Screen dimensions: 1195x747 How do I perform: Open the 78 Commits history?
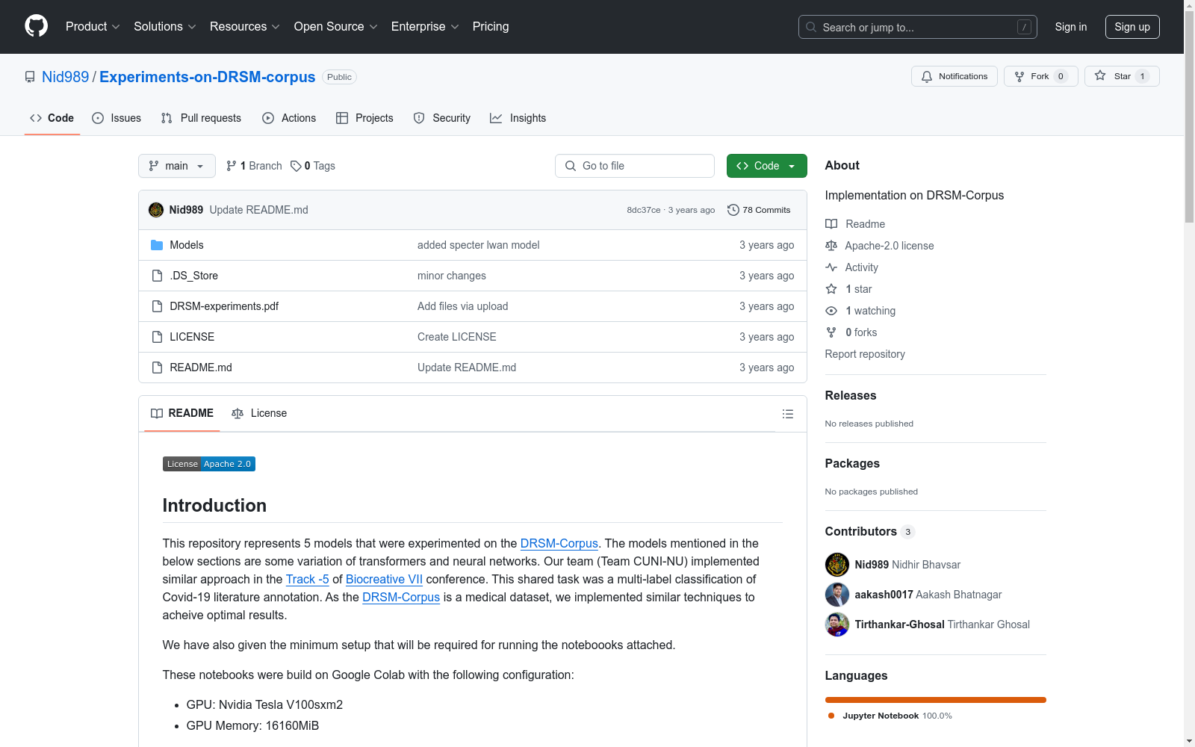click(759, 210)
